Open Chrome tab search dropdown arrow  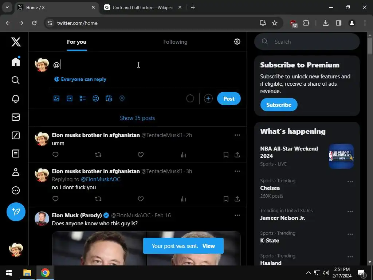7,7
